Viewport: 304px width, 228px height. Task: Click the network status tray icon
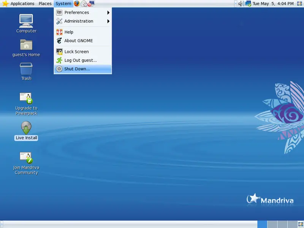(x=248, y=3)
